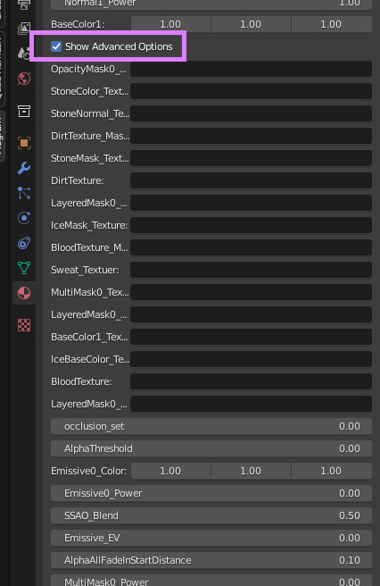Screen dimensions: 380x586
Task: Open the Particles properties tab
Action: (x=24, y=193)
